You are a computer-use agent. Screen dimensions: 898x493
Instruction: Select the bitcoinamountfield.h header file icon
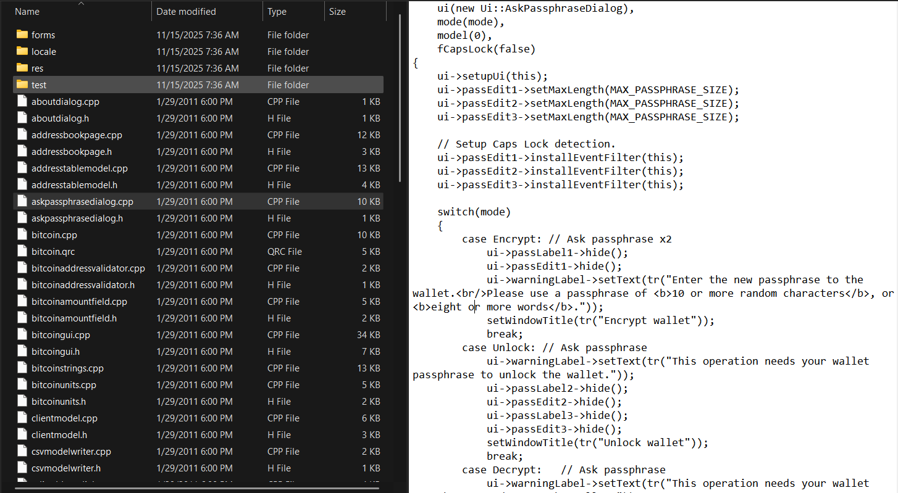[22, 318]
